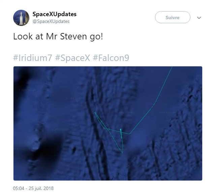The height and width of the screenshot is (193, 214).
Task: Open the 05:04 tweet timestamp
Action: (x=19, y=188)
